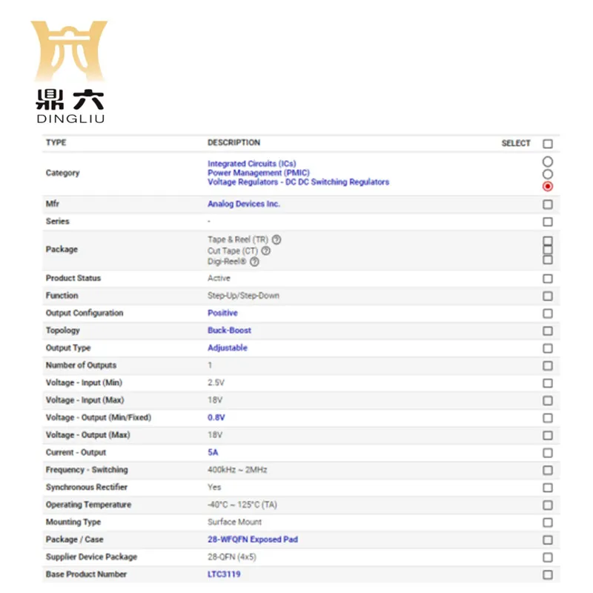593x593 pixels.
Task: Click the 5A current output link
Action: 213,452
